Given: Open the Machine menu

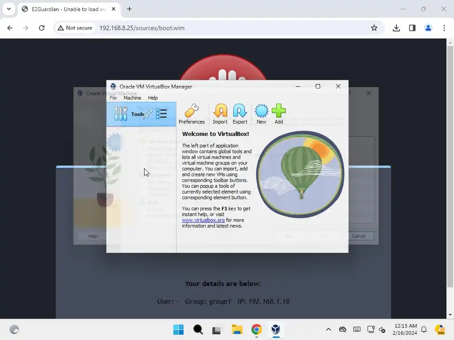Looking at the screenshot, I should tap(132, 98).
